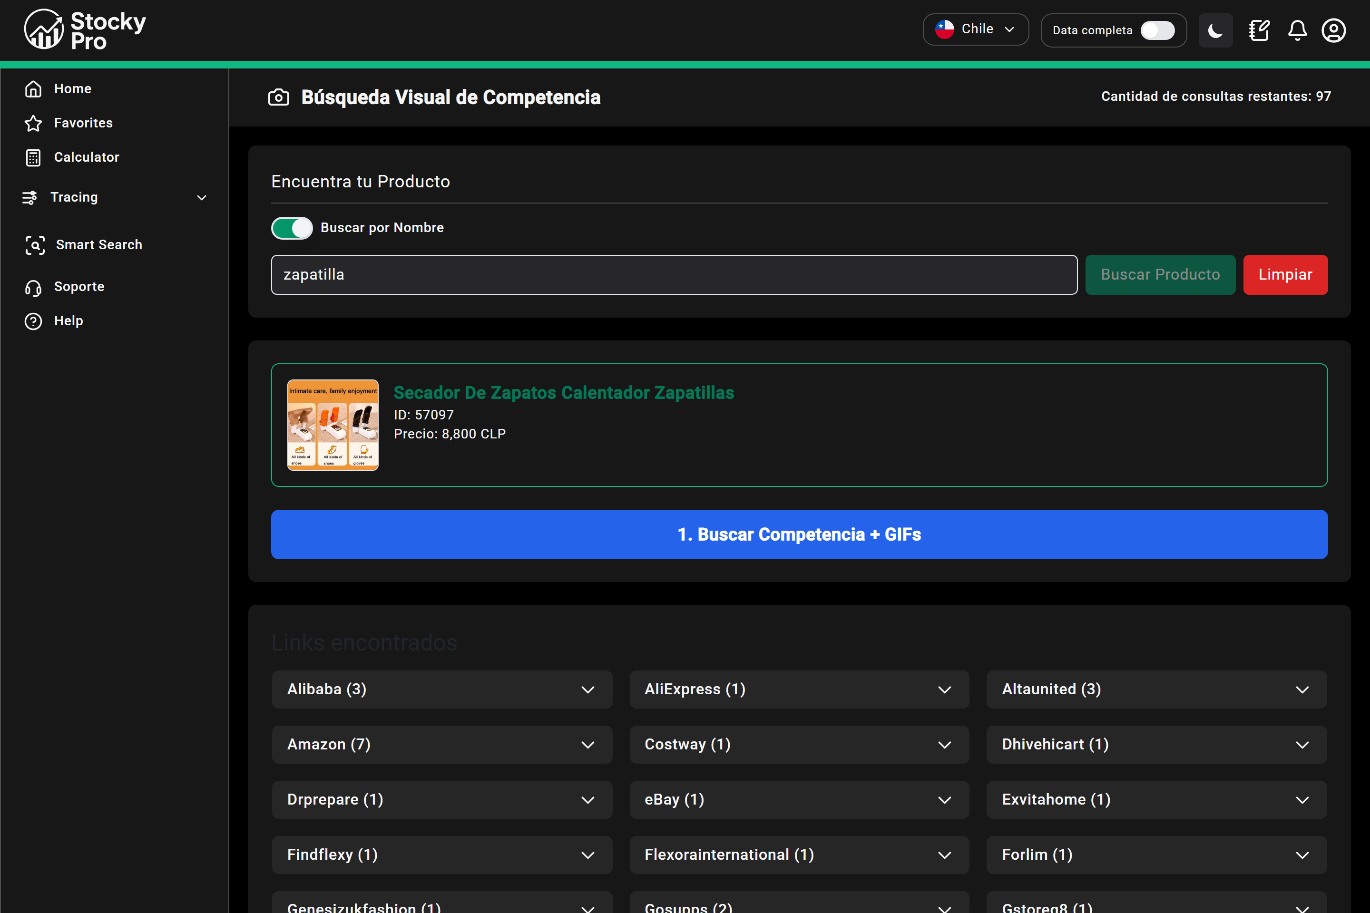Click the Precio: 8,800 CLP text

click(450, 434)
